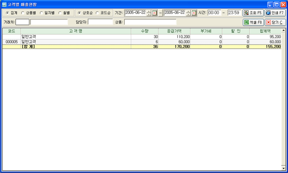Decrease the start date with down arrow
288x173 pixels.
(x=149, y=14)
